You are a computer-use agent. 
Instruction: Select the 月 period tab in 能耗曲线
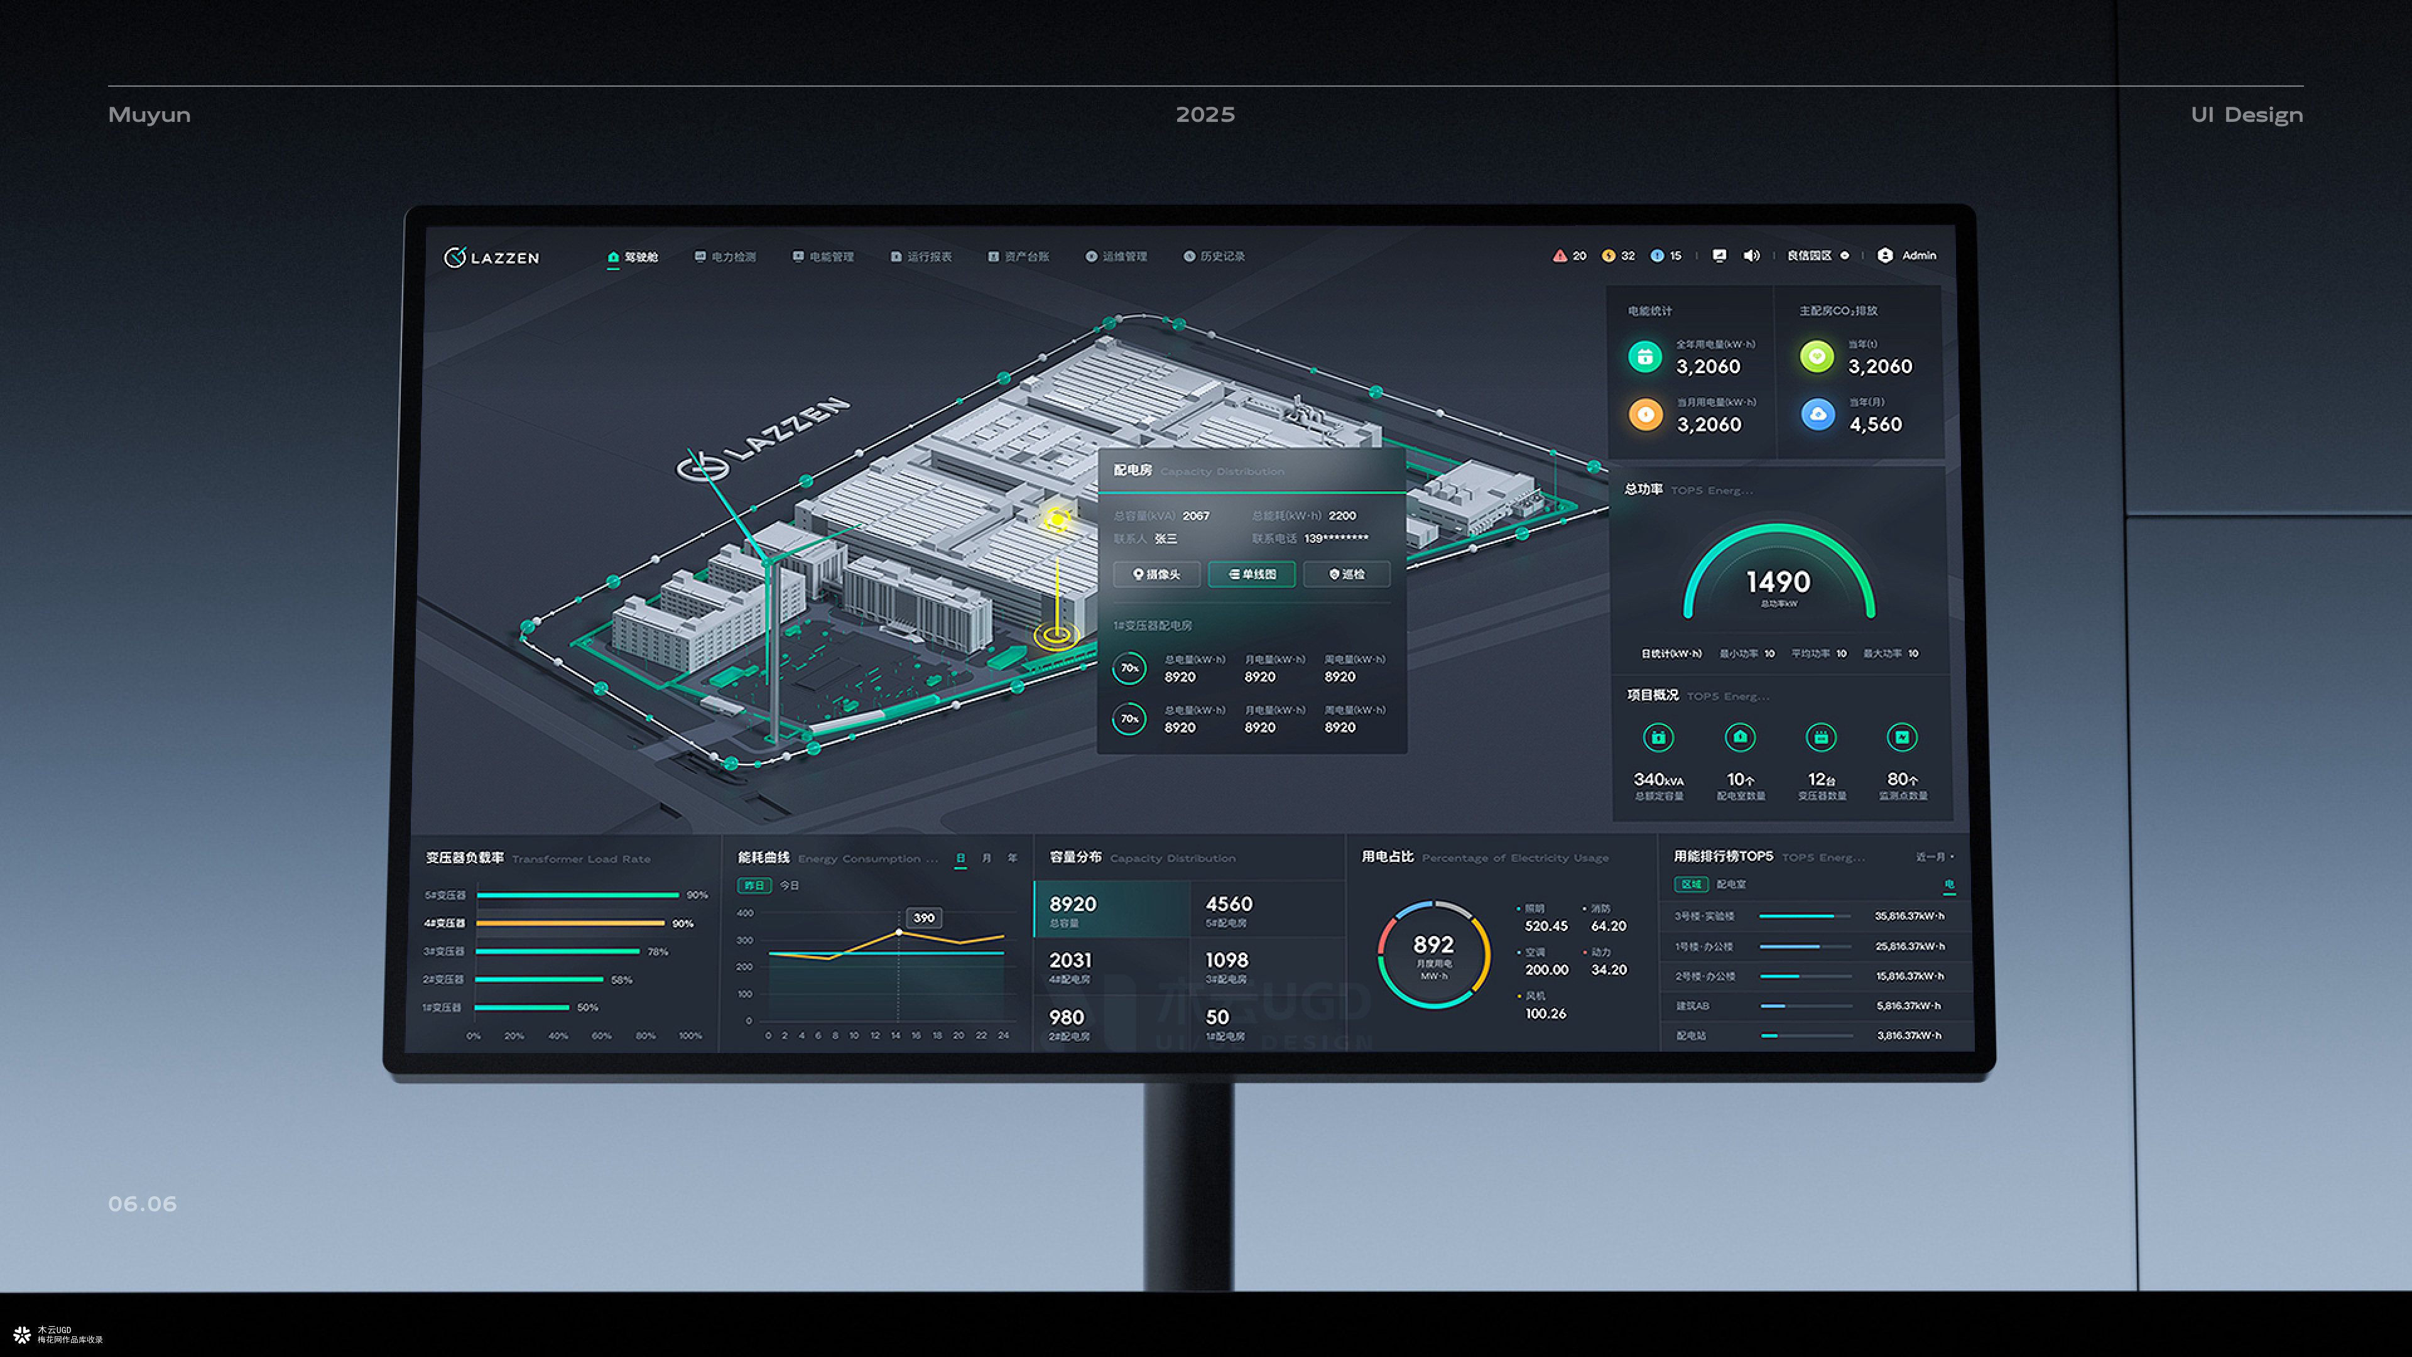tap(986, 859)
